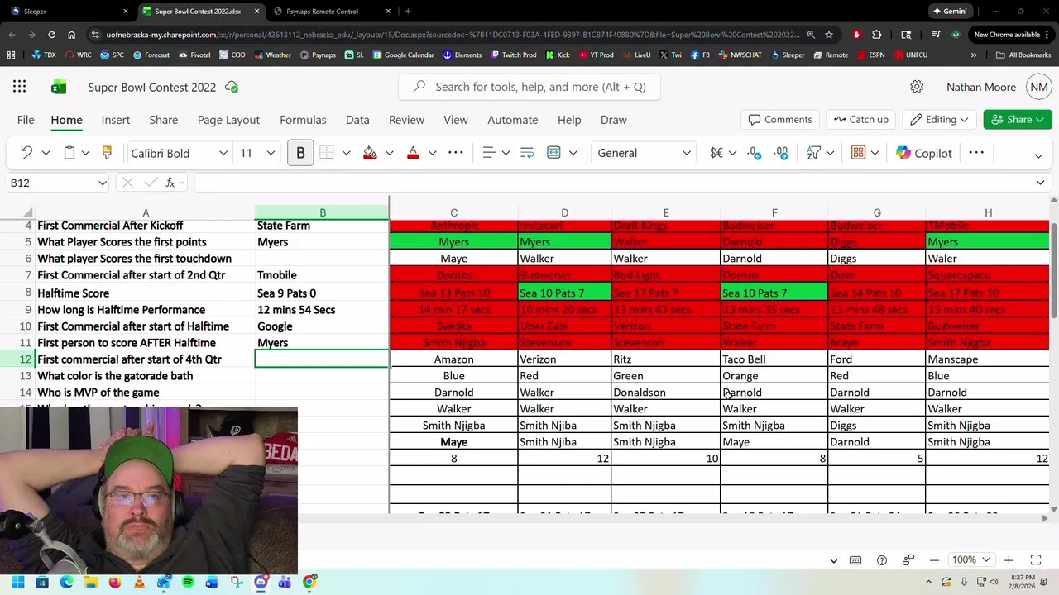Viewport: 1059px width, 595px height.
Task: Open Windows Start menu
Action: [17, 582]
